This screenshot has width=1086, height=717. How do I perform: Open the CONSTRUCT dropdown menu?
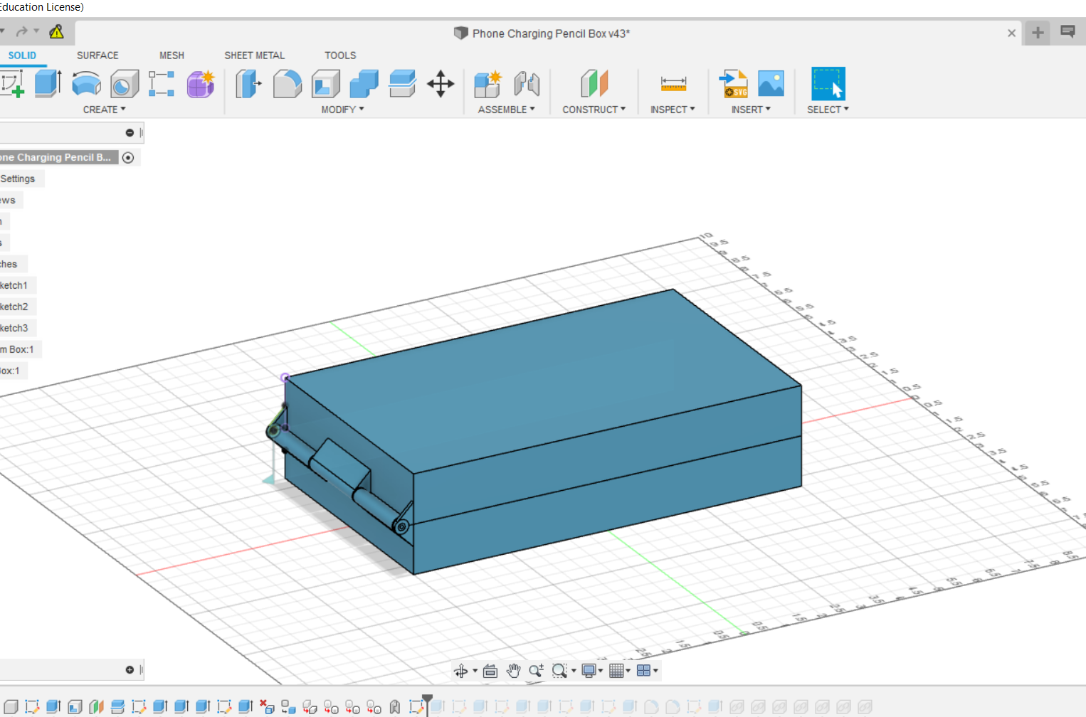point(594,110)
